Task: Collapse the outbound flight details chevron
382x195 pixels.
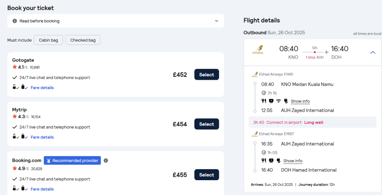Action: click(x=373, y=52)
